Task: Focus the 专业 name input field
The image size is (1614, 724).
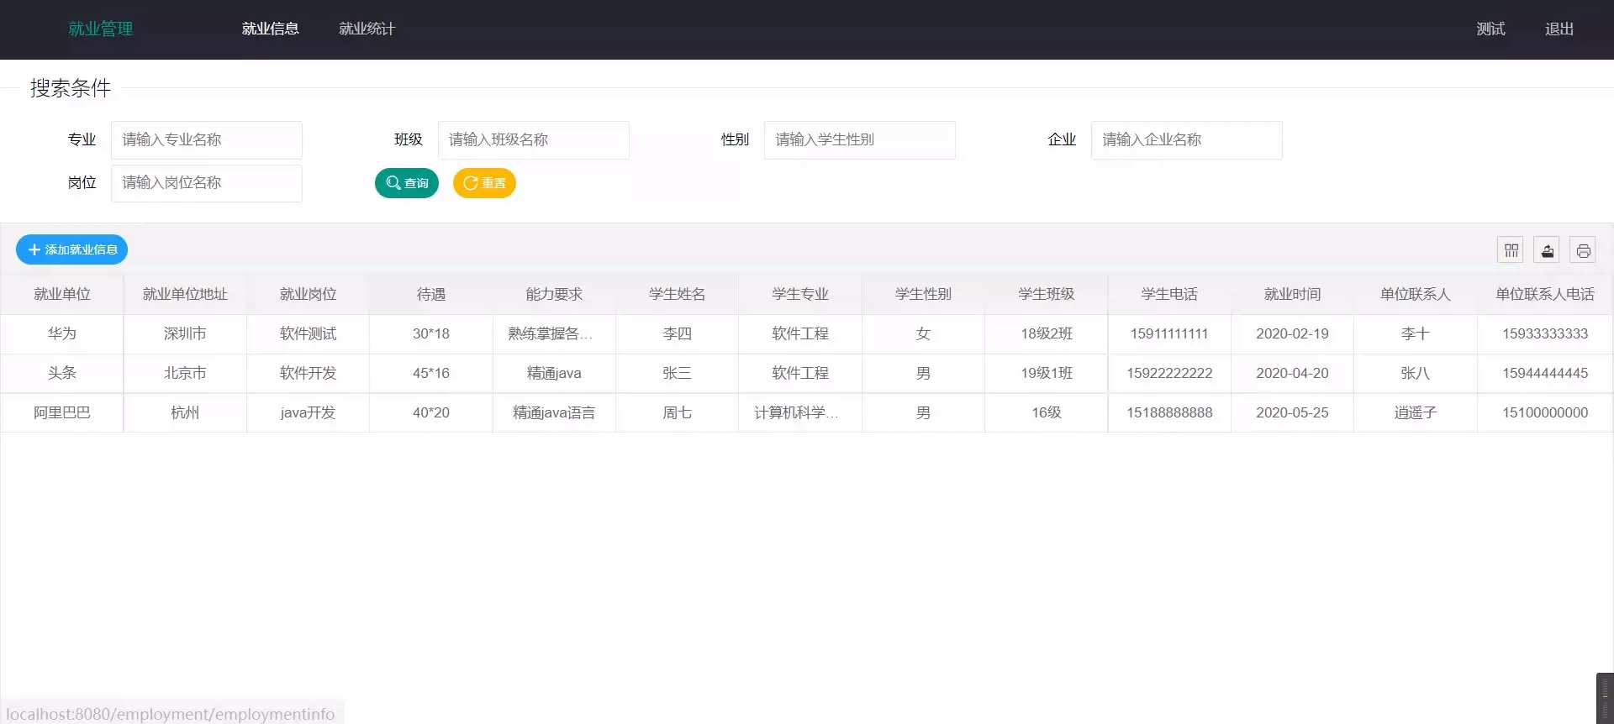Action: tap(207, 140)
